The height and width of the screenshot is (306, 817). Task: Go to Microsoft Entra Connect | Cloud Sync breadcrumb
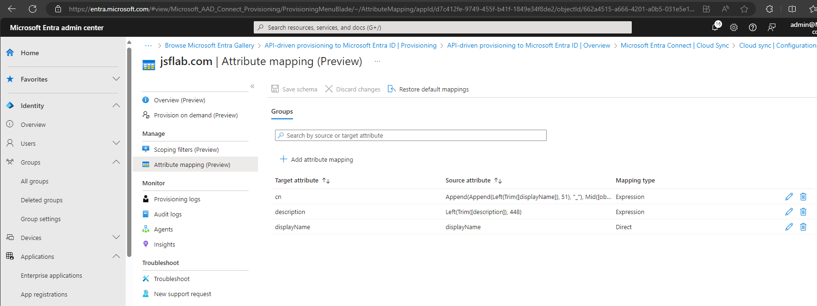tap(675, 46)
